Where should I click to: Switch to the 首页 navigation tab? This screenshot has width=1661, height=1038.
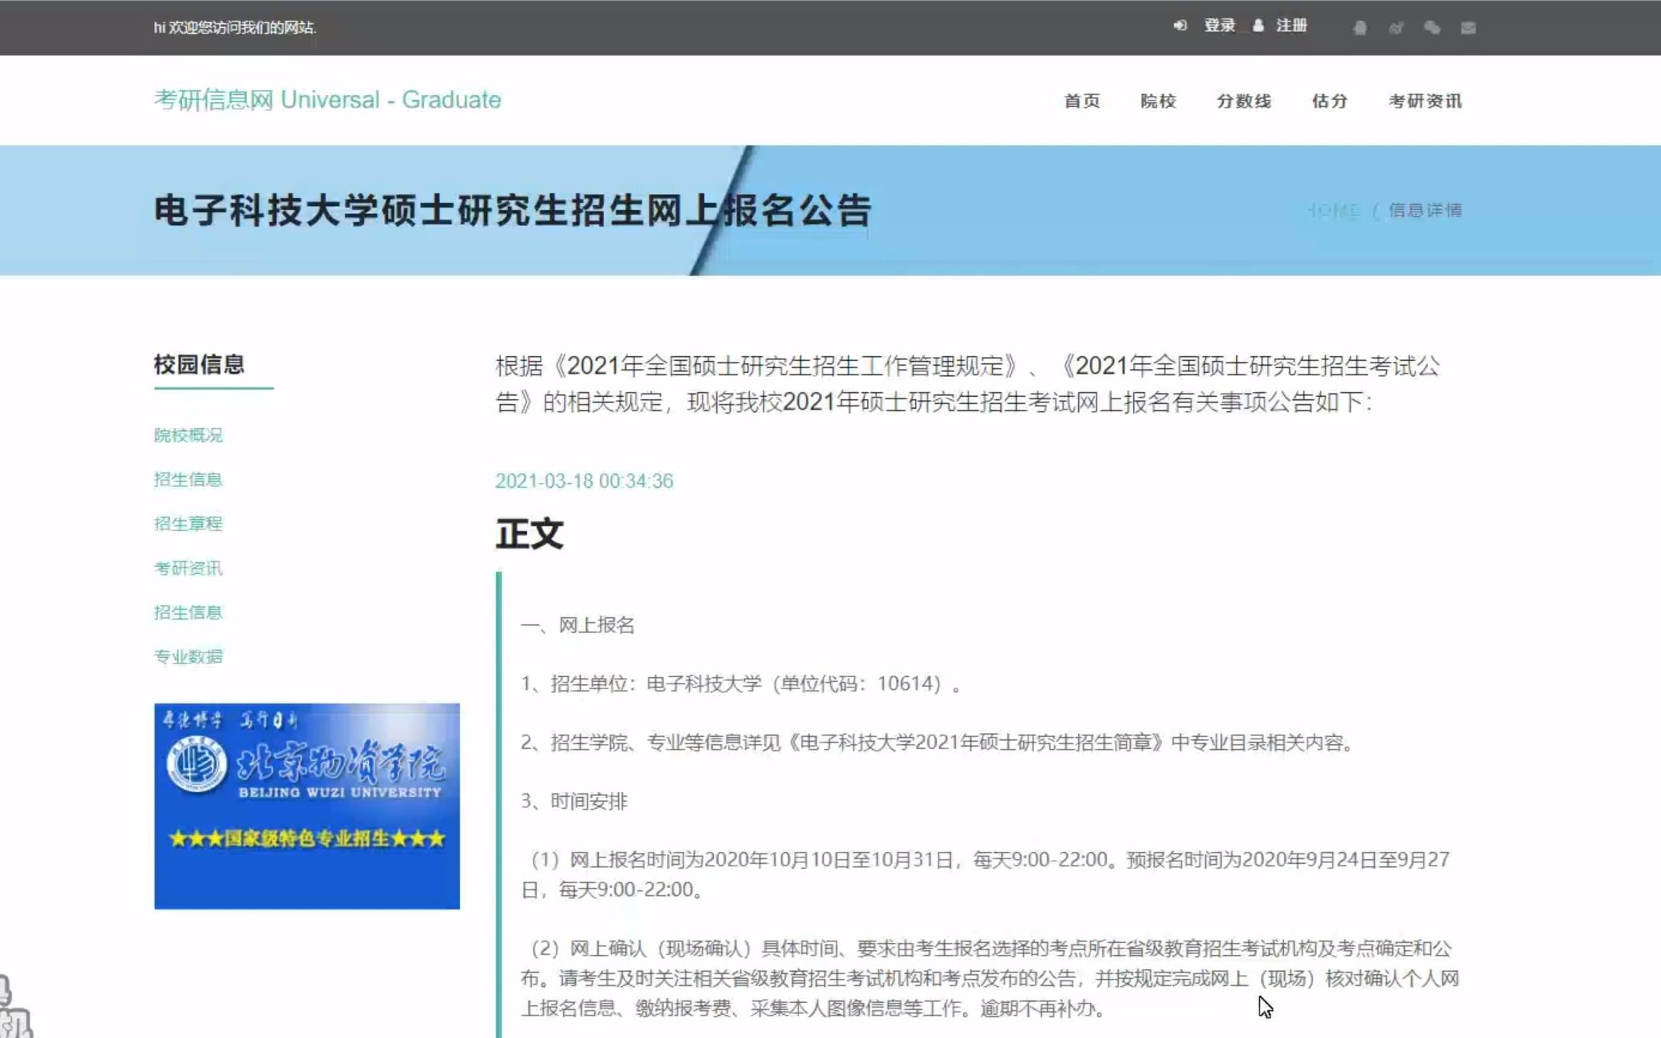1083,101
